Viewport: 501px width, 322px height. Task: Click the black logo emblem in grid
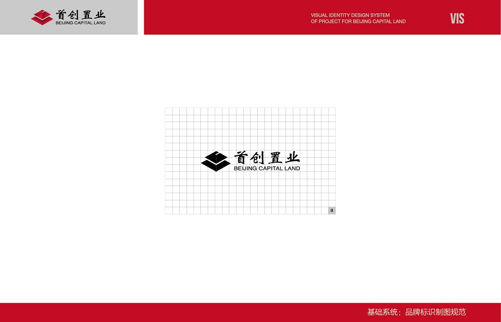tap(215, 161)
